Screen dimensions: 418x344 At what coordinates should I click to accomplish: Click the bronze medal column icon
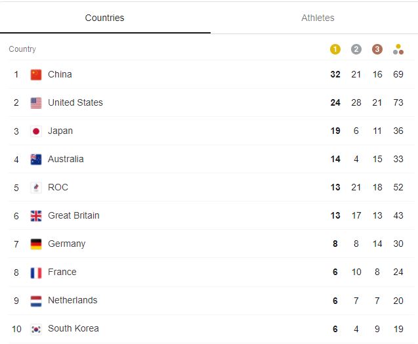(x=377, y=49)
